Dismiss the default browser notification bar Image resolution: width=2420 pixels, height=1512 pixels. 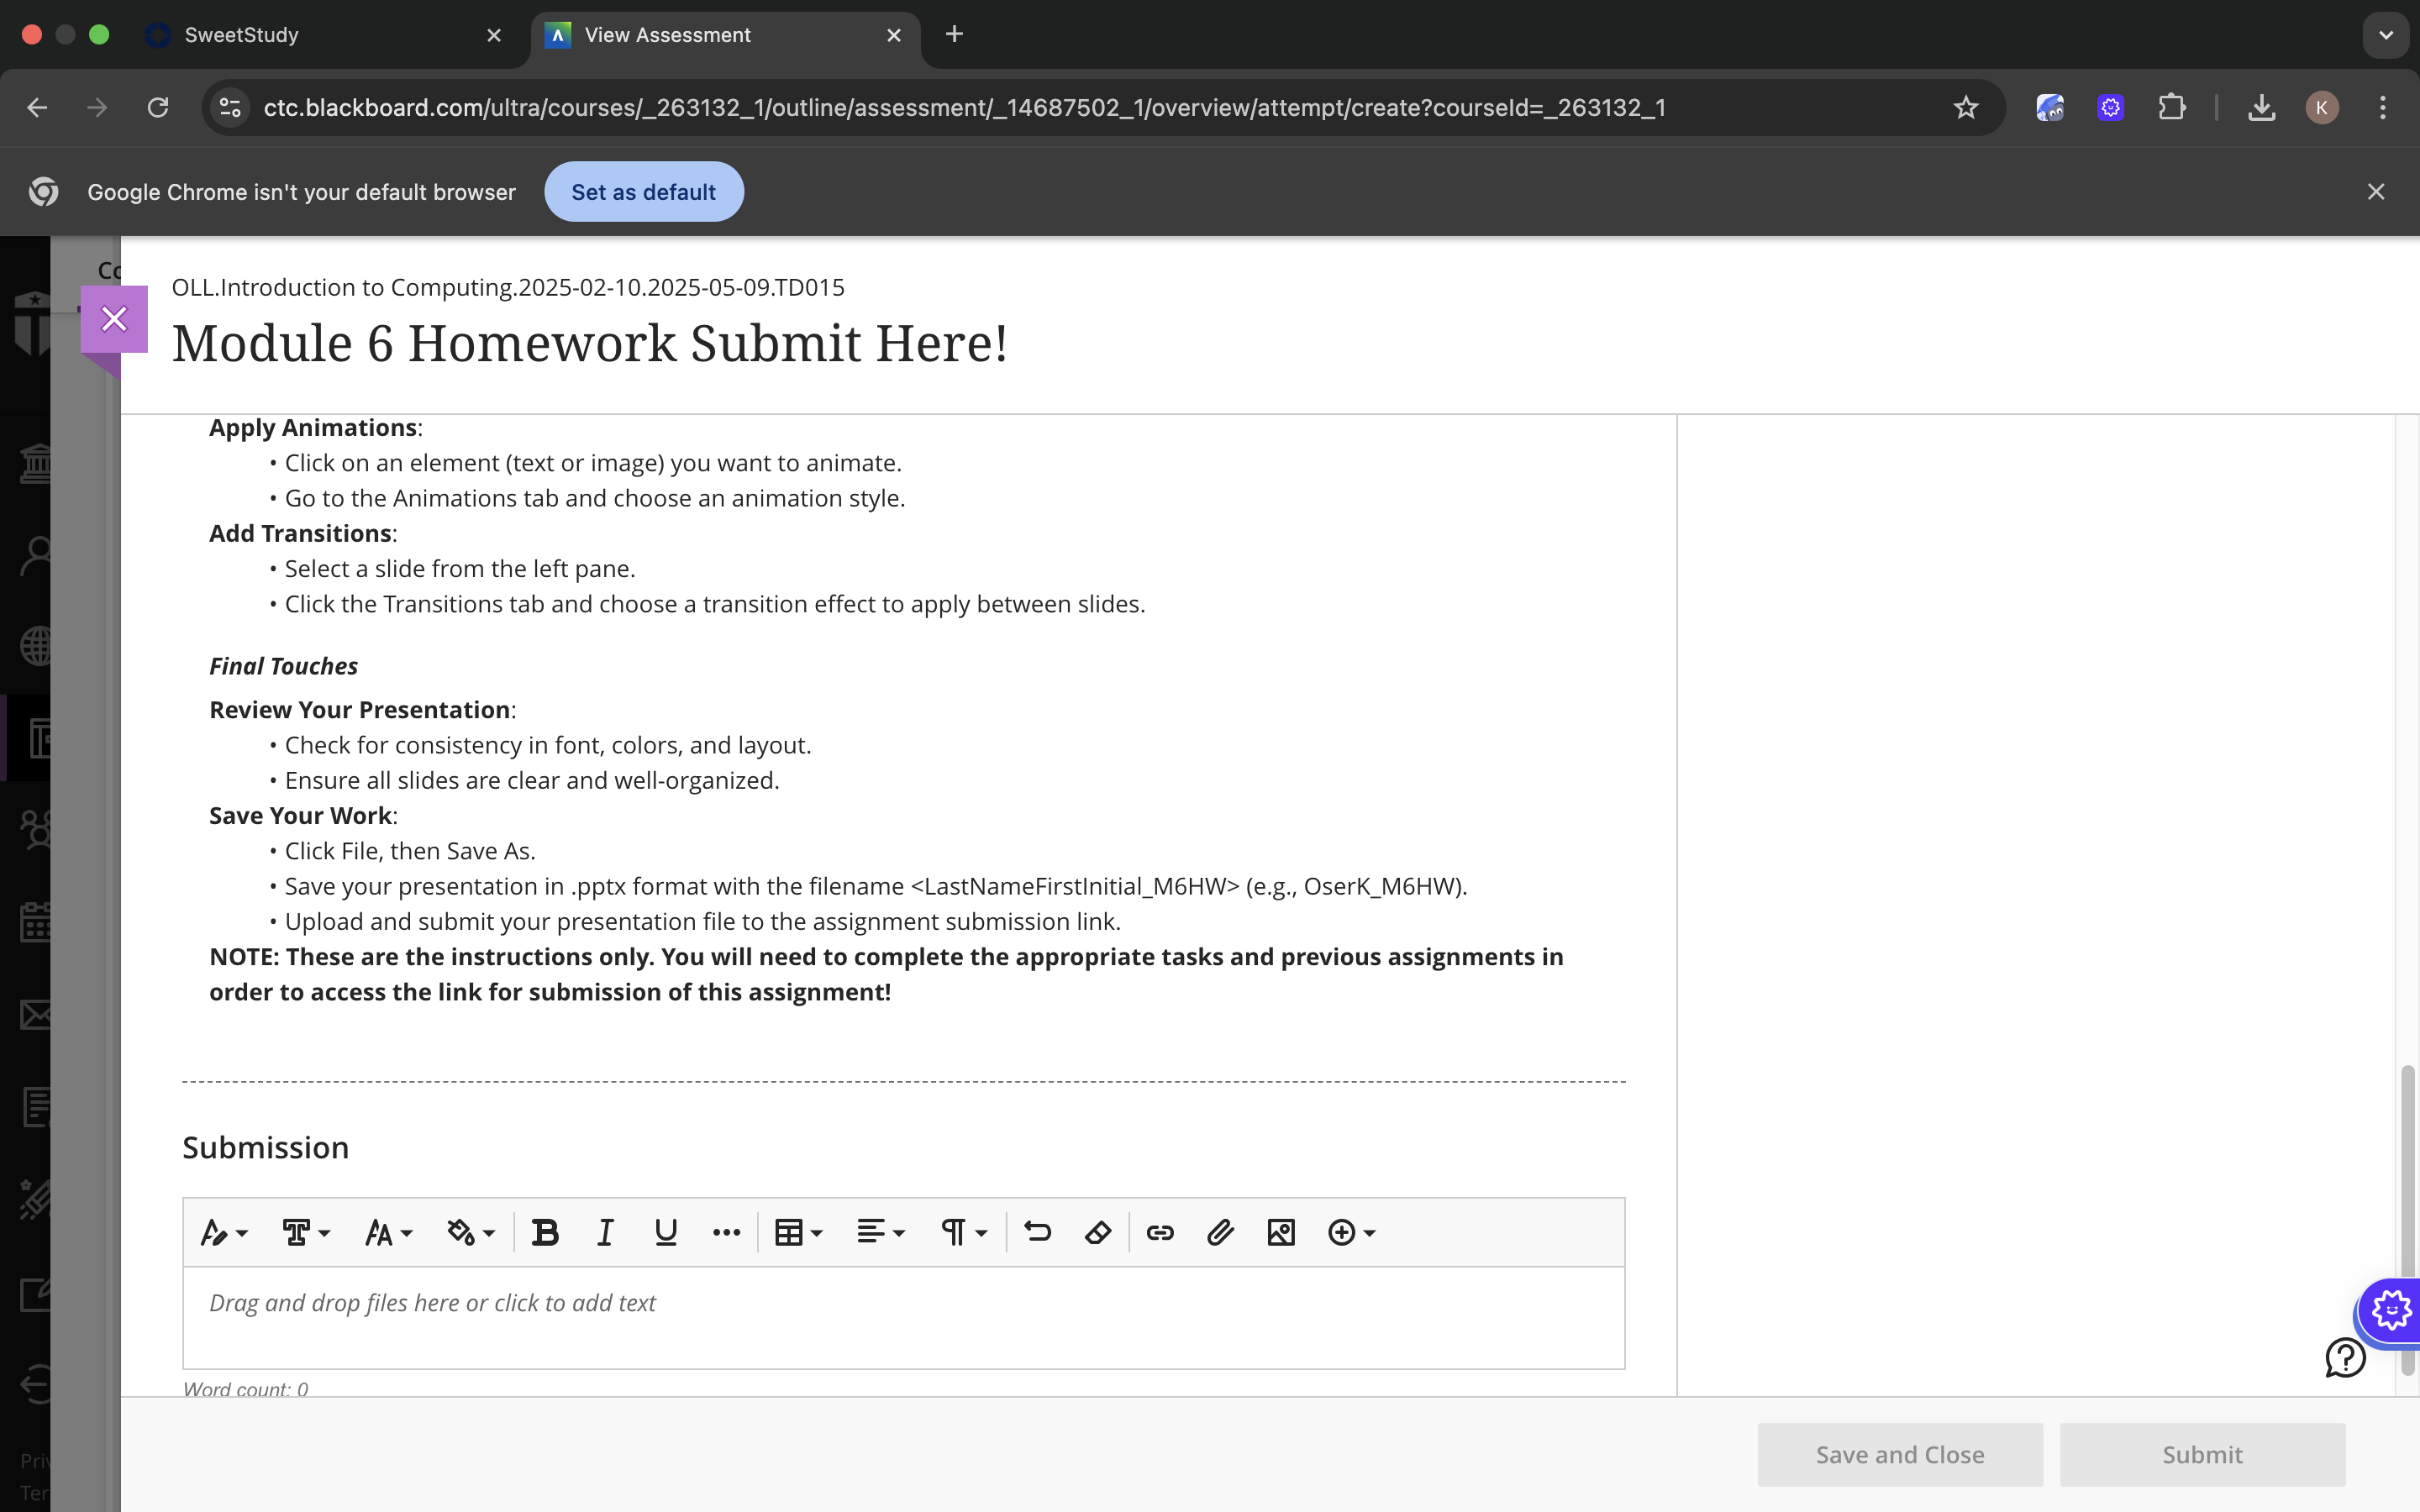(2376, 192)
